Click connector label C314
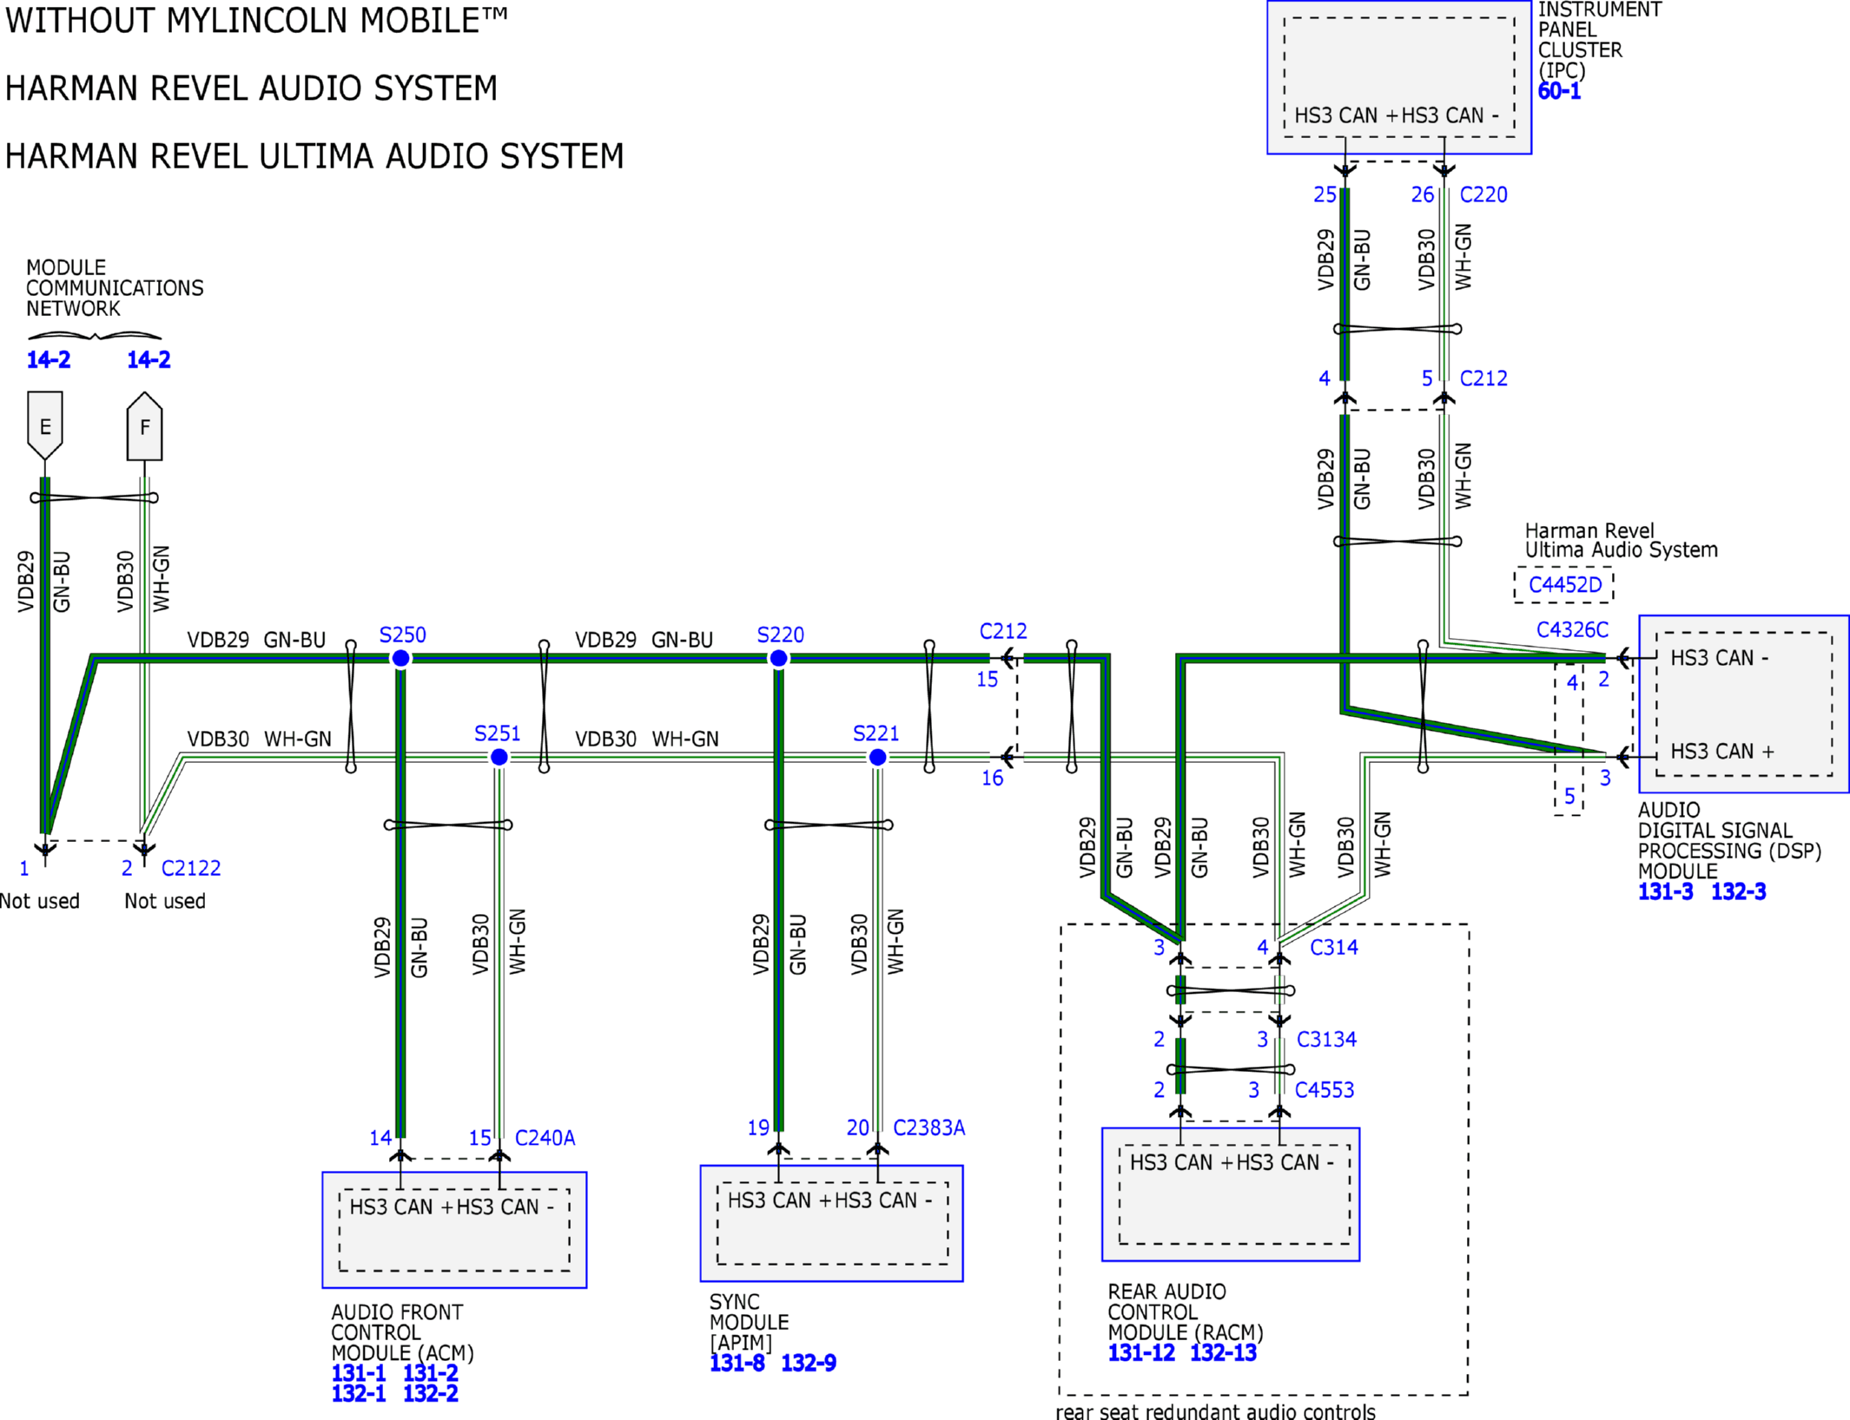The height and width of the screenshot is (1420, 1850). (1334, 947)
